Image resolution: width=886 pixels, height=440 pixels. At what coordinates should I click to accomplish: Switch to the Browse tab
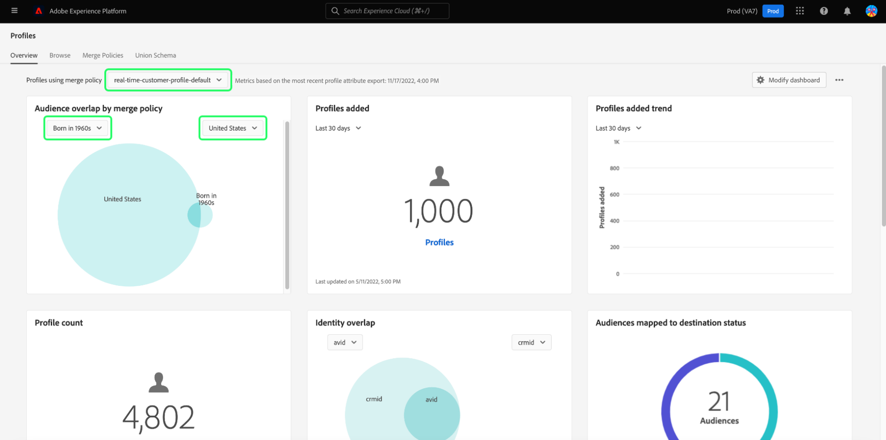[x=60, y=55]
